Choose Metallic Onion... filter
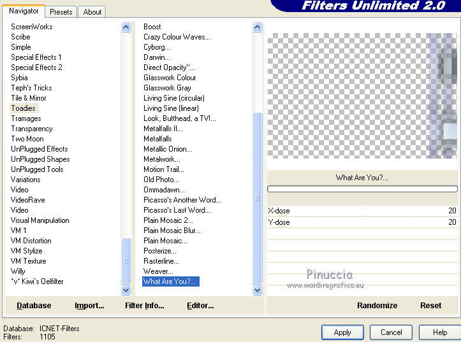 (168, 149)
